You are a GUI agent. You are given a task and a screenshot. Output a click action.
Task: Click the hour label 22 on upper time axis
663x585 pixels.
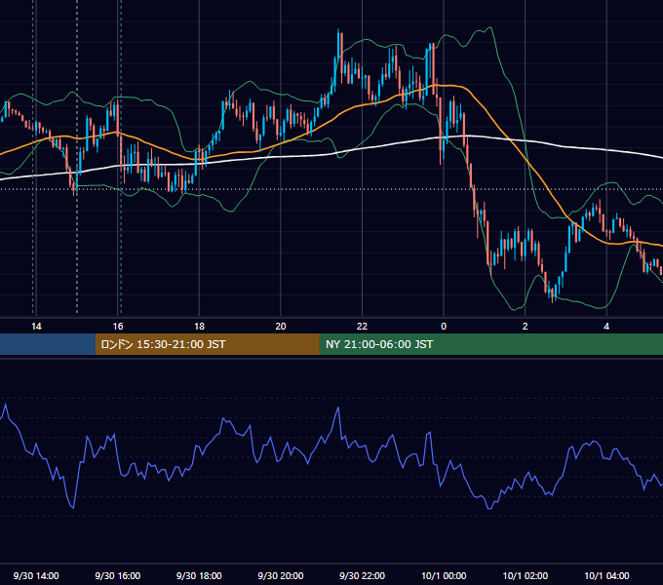click(362, 327)
